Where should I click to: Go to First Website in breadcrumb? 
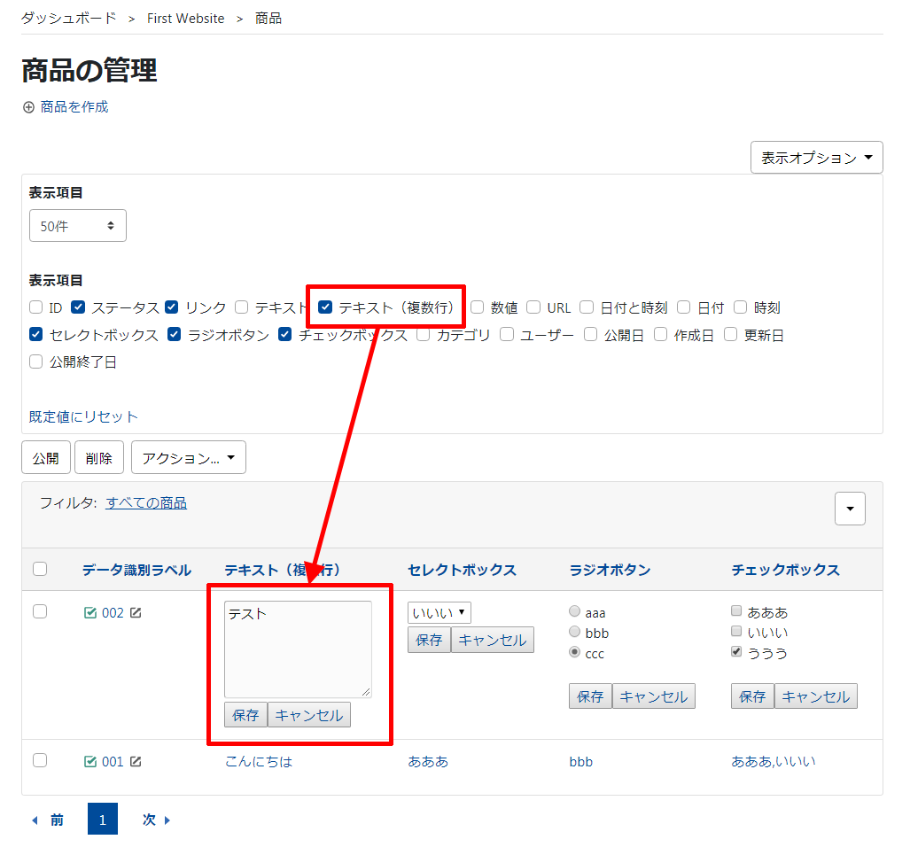coord(187,19)
